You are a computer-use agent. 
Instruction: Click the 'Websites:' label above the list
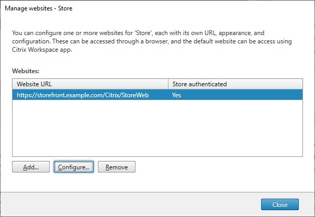26,68
